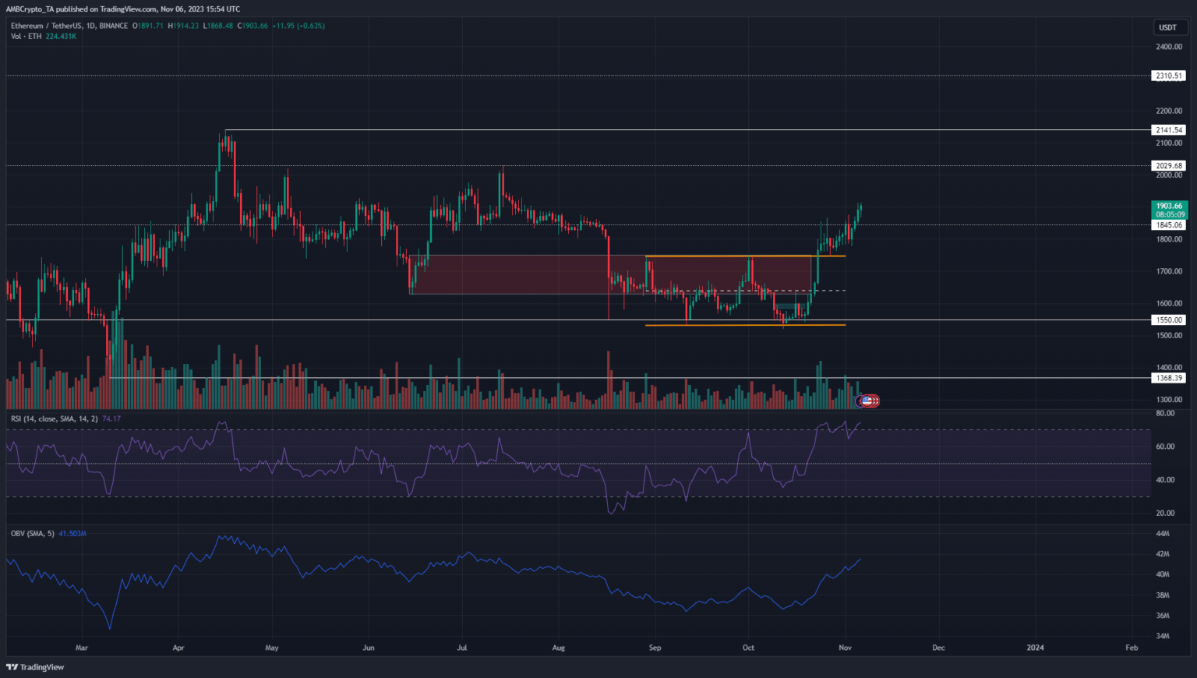Open the USDT currency selector
This screenshot has height=678, width=1197.
click(x=1167, y=27)
